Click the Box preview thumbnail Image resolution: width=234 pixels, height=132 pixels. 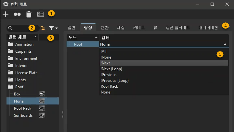pos(42,94)
